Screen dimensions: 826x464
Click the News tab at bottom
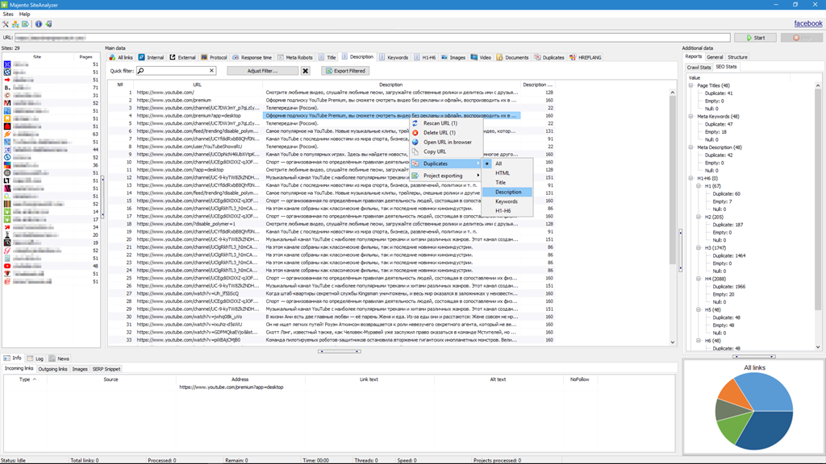60,358
